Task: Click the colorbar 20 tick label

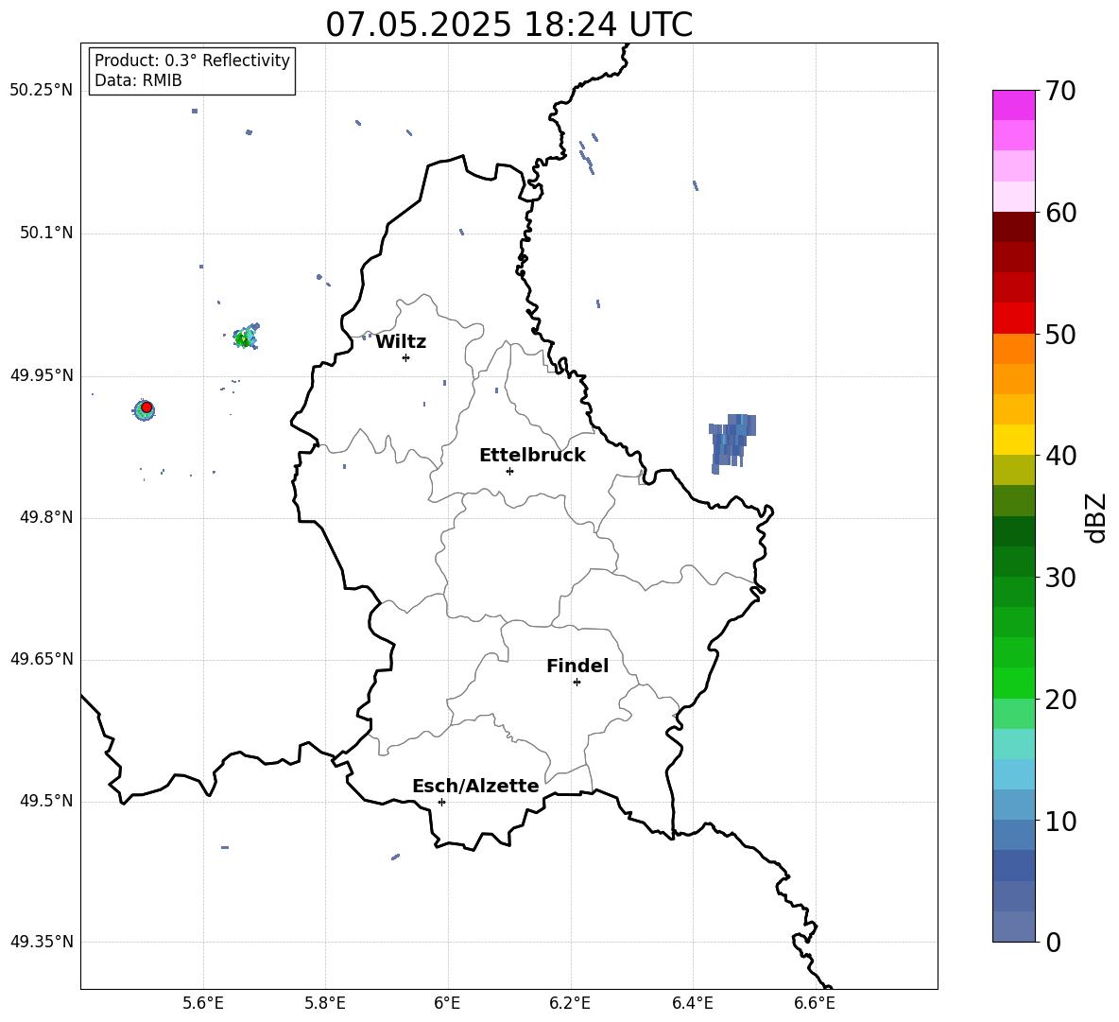Action: point(1060,700)
